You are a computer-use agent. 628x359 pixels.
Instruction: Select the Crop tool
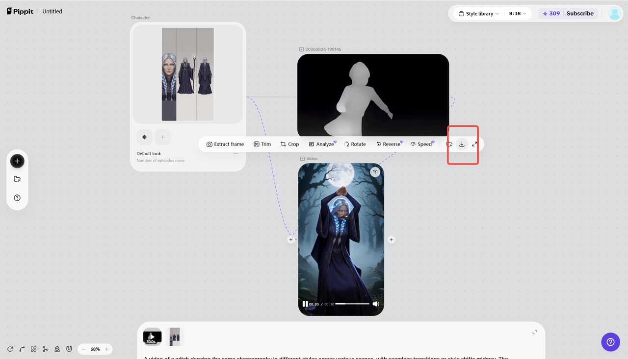pyautogui.click(x=289, y=144)
